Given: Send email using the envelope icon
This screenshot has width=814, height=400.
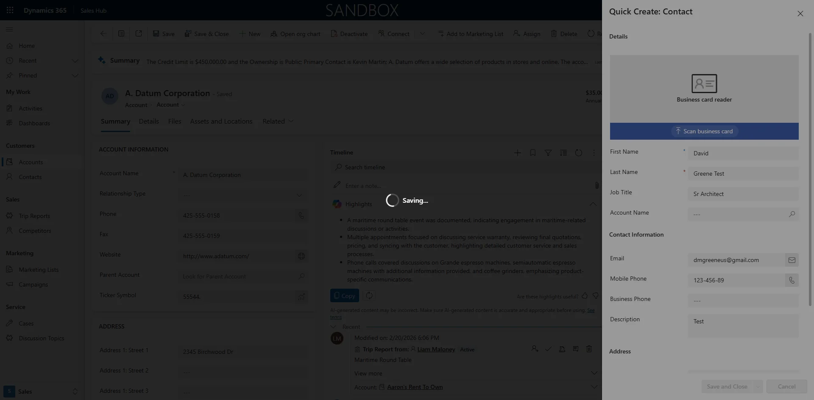Looking at the screenshot, I should (x=792, y=260).
